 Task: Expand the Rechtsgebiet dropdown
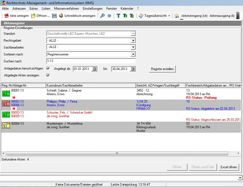pyautogui.click(x=133, y=41)
